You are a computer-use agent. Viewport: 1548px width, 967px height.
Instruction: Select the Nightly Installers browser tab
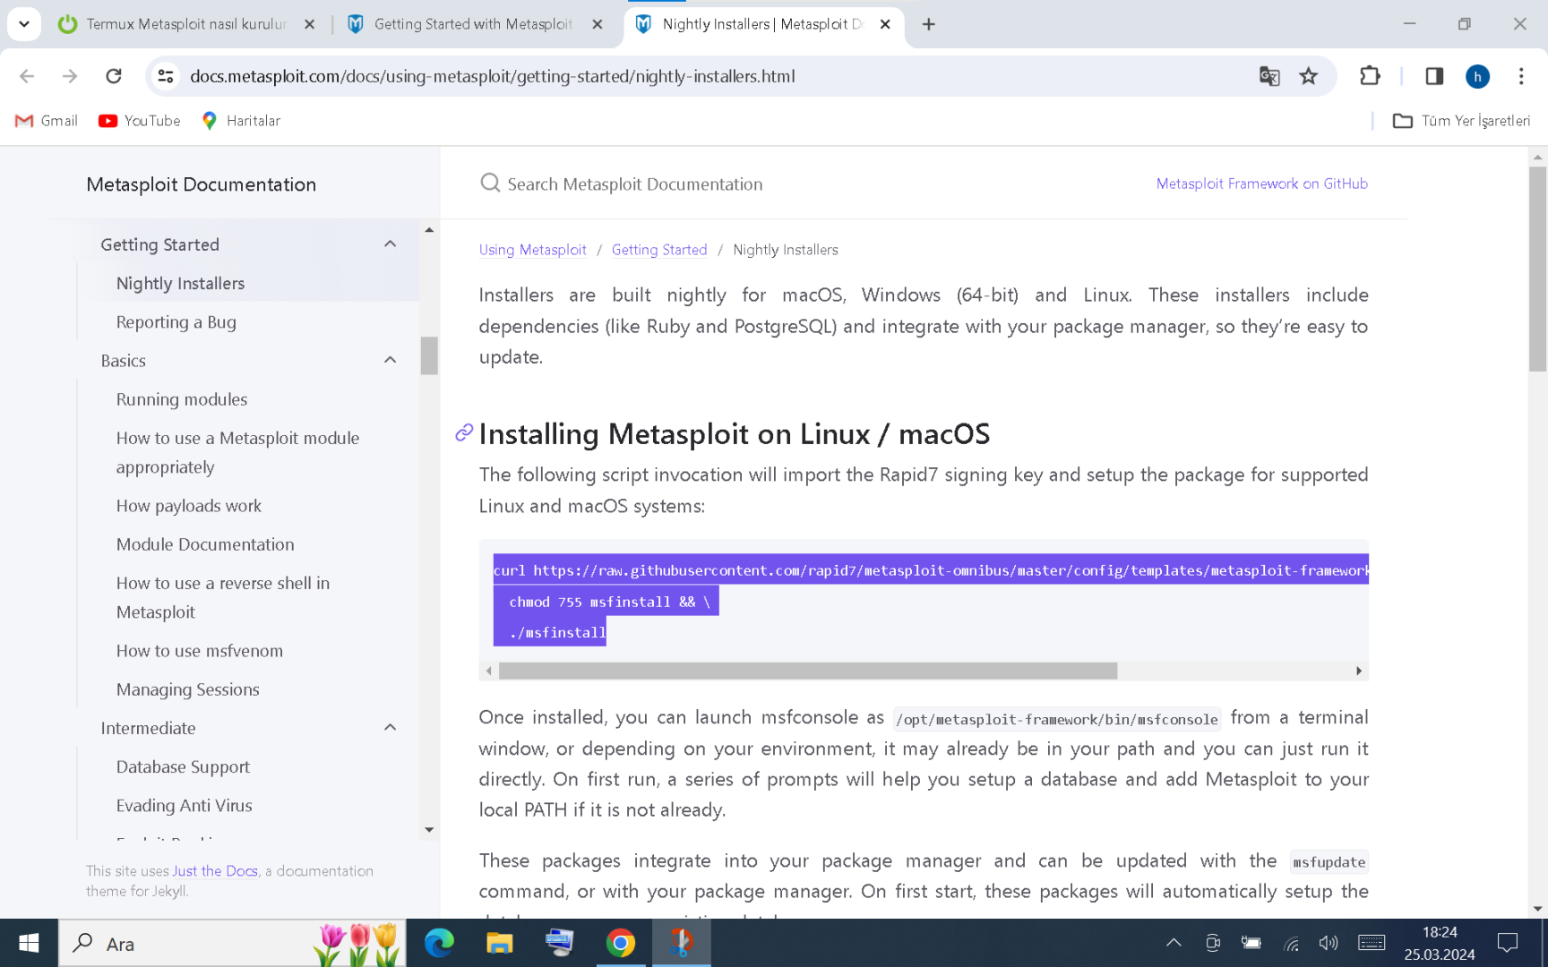pyautogui.click(x=762, y=24)
